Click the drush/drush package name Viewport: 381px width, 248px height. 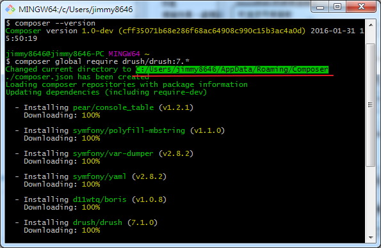(x=97, y=223)
